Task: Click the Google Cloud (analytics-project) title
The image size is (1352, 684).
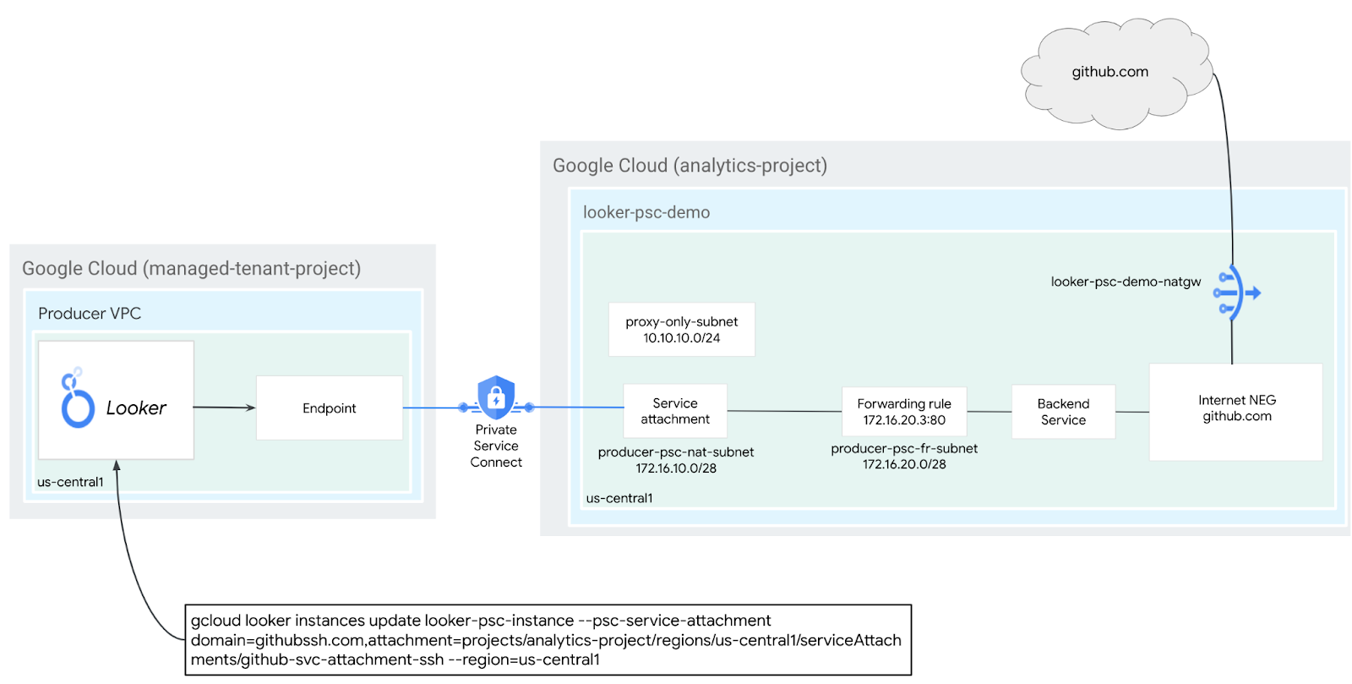Action: (690, 166)
